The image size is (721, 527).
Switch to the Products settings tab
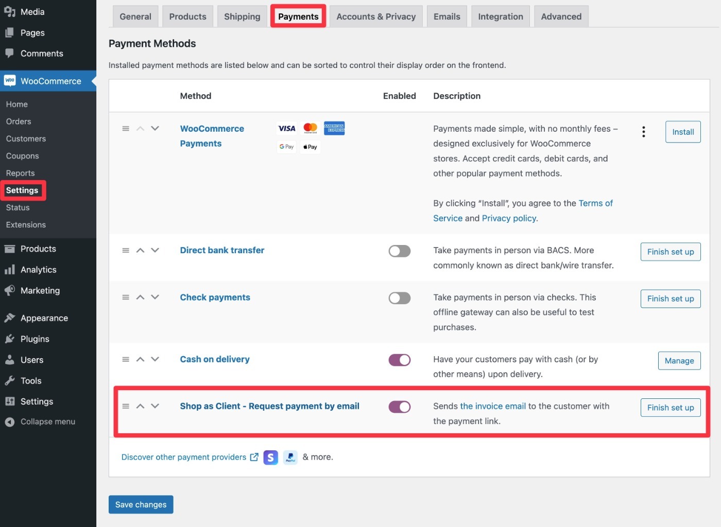click(187, 16)
